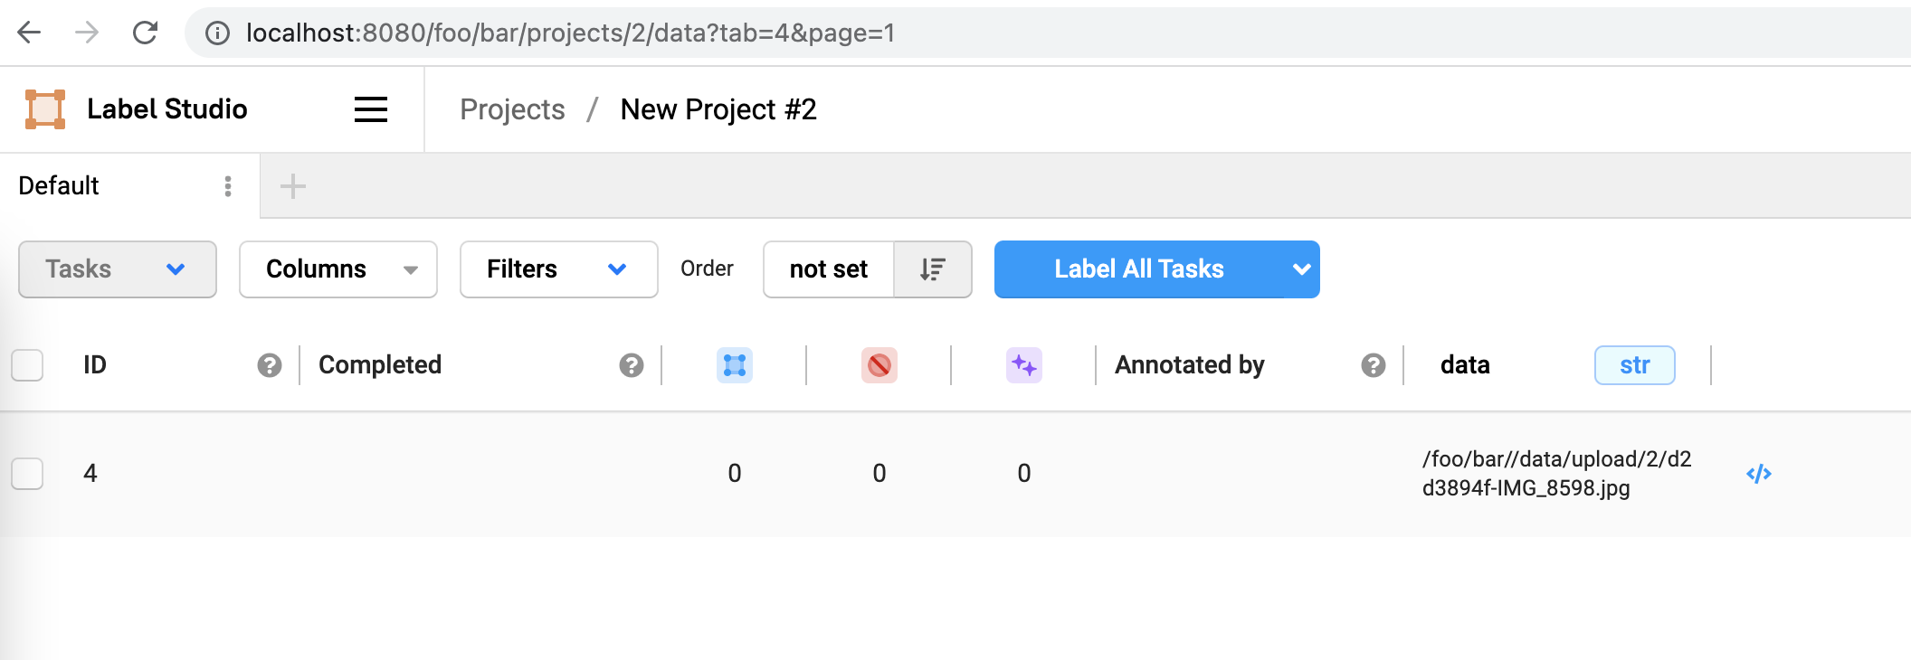The height and width of the screenshot is (660, 1911).
Task: Open task source code with the </> icon
Action: click(x=1759, y=472)
